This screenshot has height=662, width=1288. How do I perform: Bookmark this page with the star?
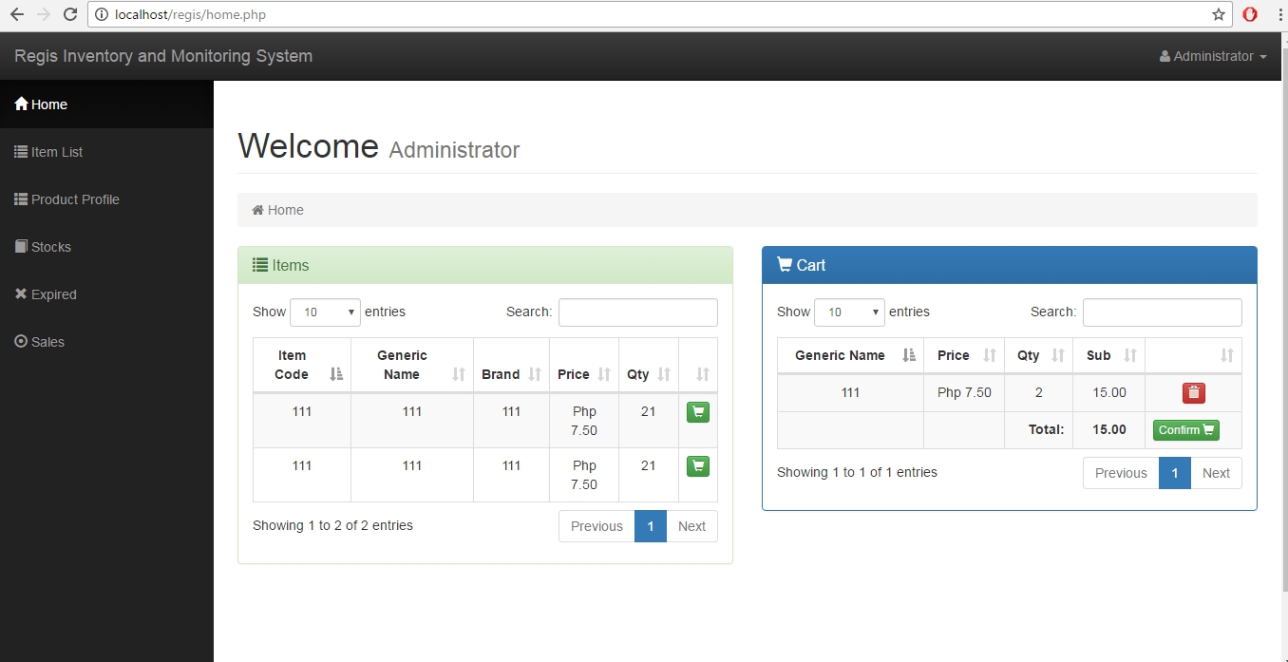[x=1219, y=14]
